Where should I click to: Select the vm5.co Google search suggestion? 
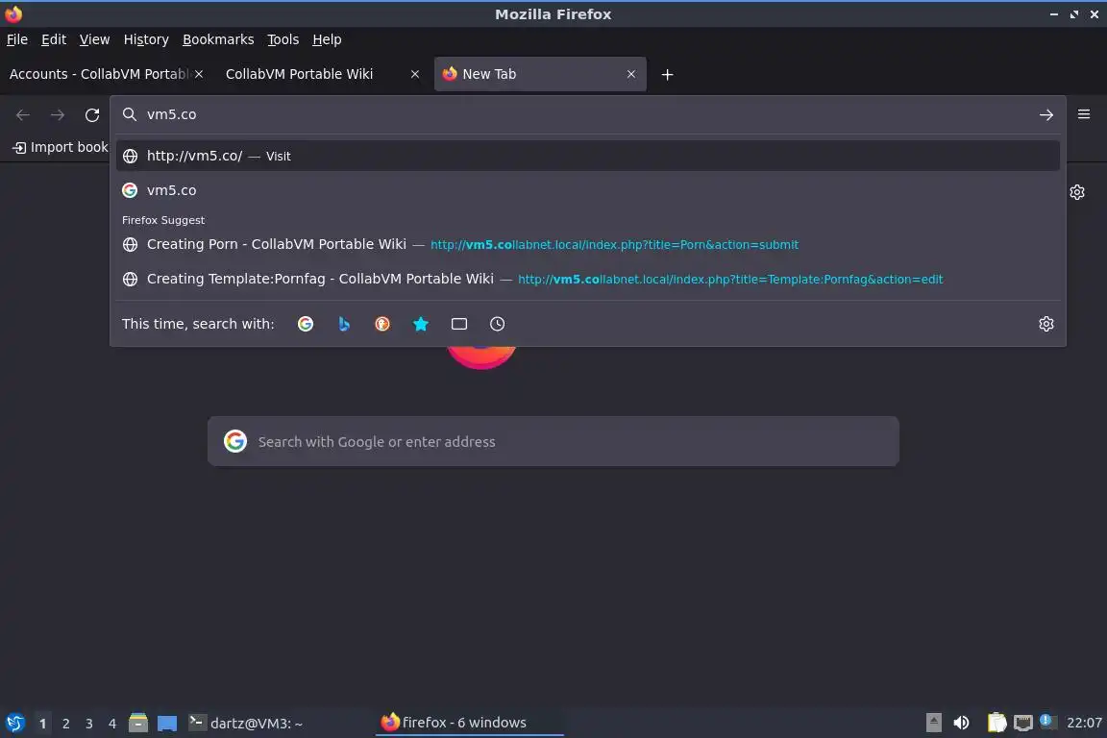click(x=587, y=190)
